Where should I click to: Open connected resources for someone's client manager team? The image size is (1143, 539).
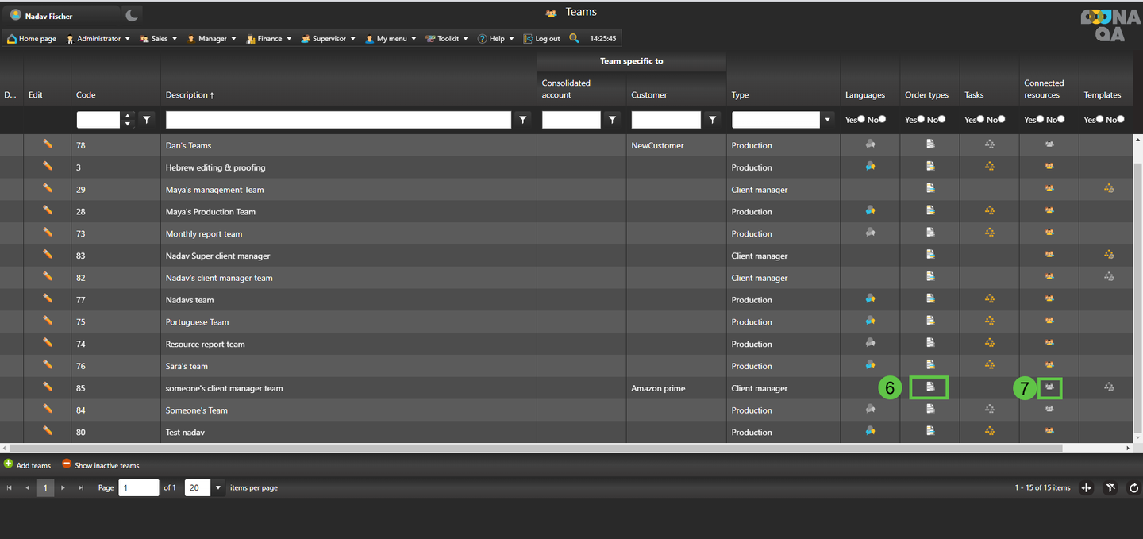[x=1049, y=387]
